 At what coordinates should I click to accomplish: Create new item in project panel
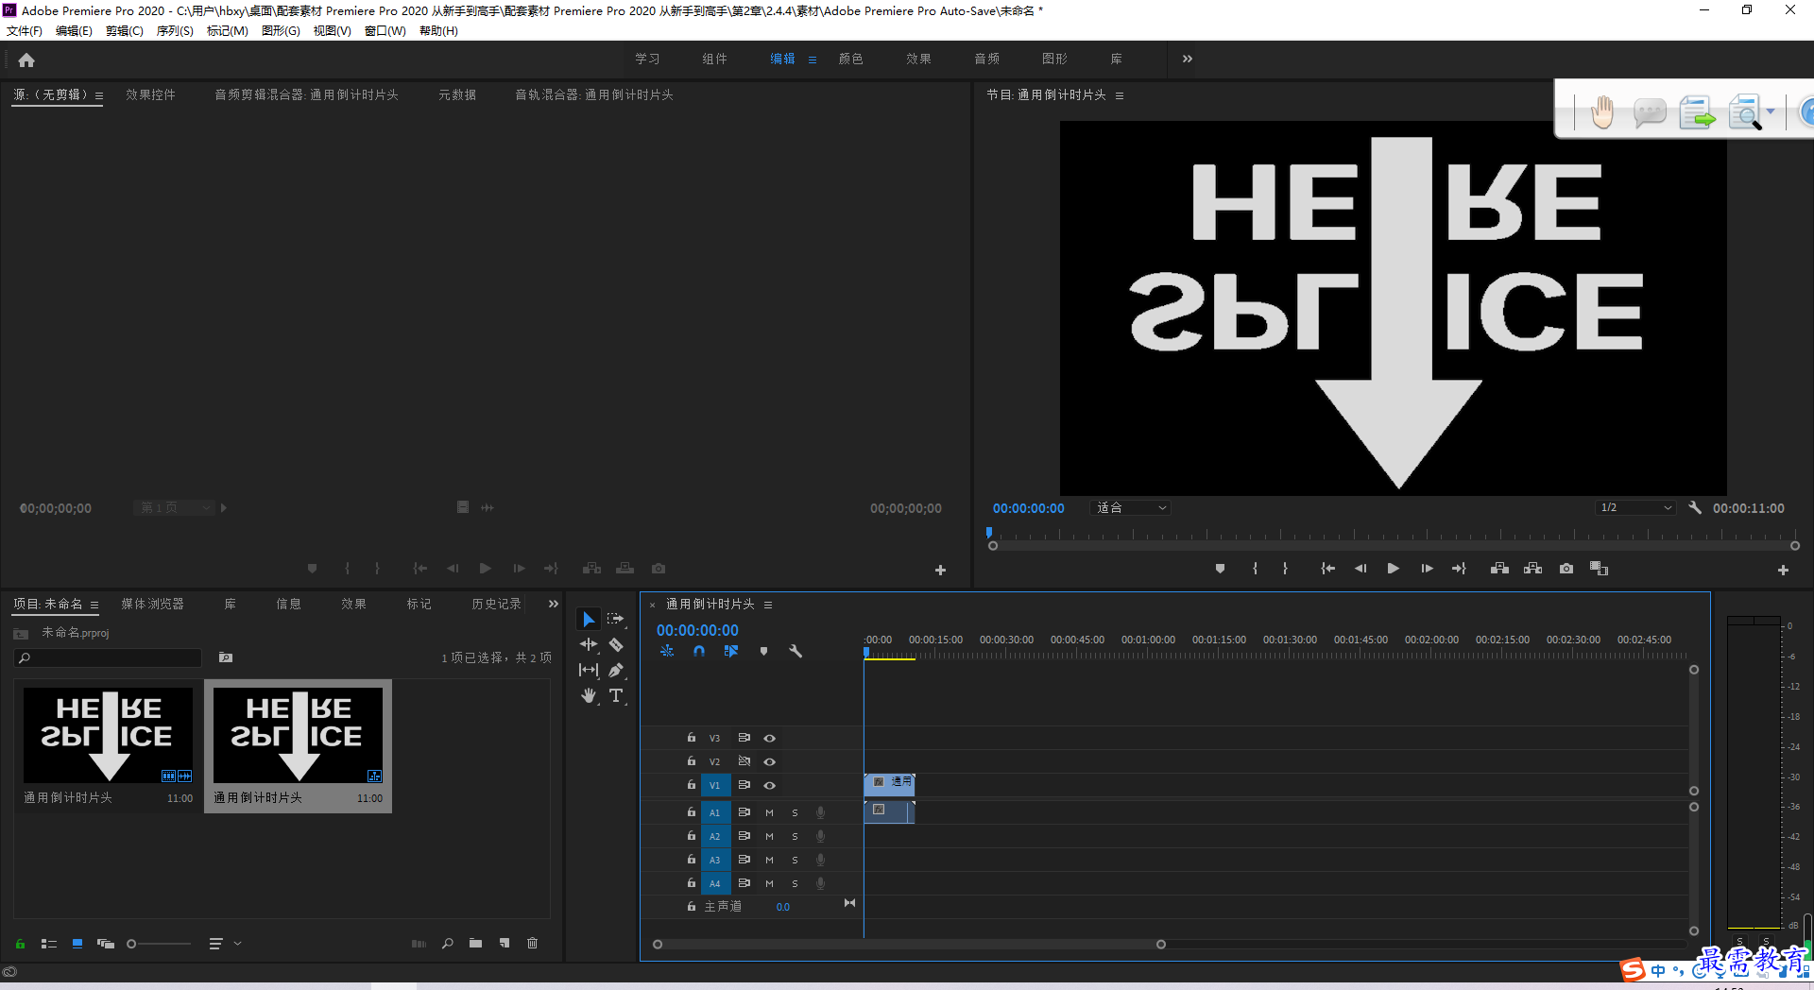(505, 944)
